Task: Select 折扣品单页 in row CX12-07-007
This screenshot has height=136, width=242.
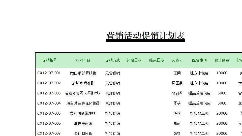Action: 199,133
